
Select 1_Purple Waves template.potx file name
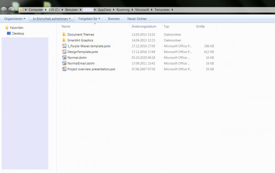[89, 46]
